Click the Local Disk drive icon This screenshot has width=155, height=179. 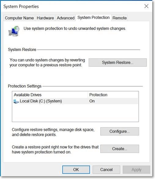point(16,101)
